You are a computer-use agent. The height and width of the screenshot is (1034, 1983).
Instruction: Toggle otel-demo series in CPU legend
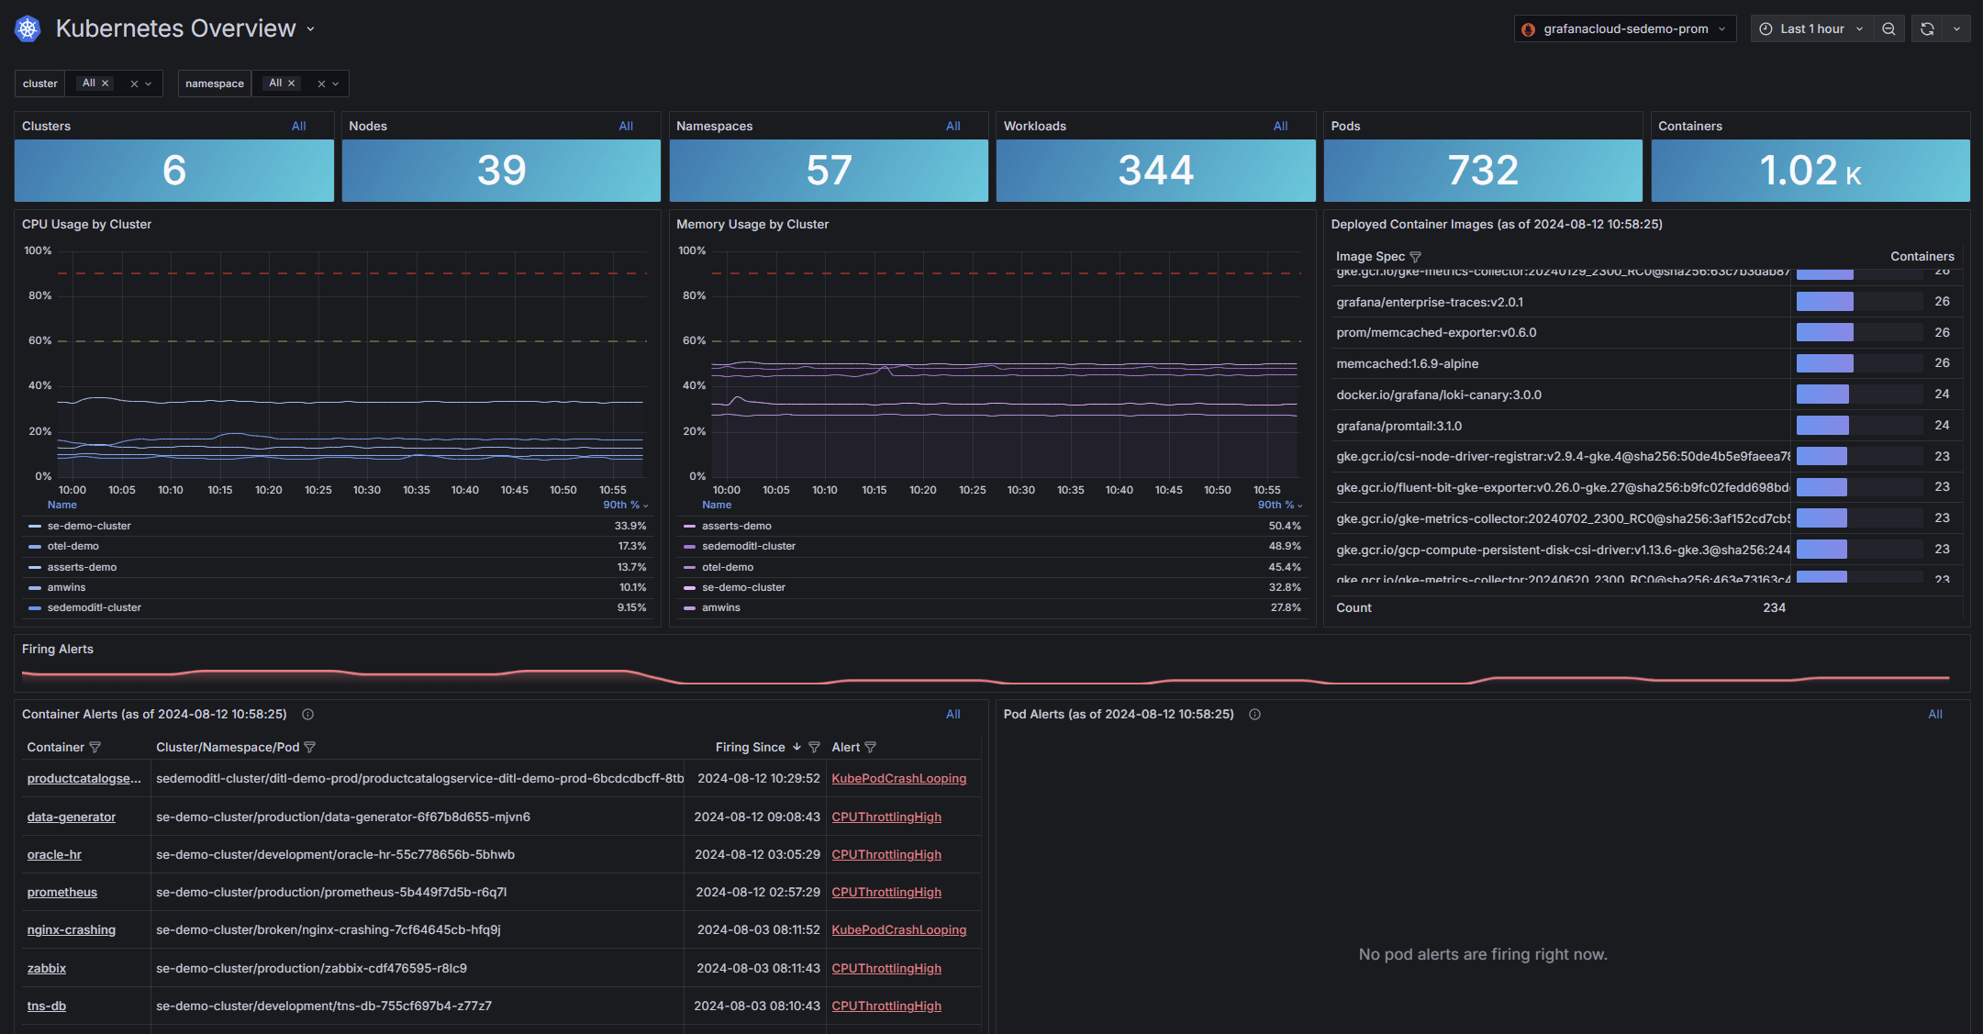click(73, 547)
